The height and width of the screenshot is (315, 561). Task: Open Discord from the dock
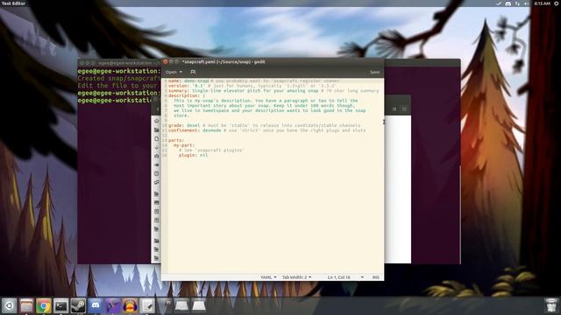pyautogui.click(x=96, y=305)
